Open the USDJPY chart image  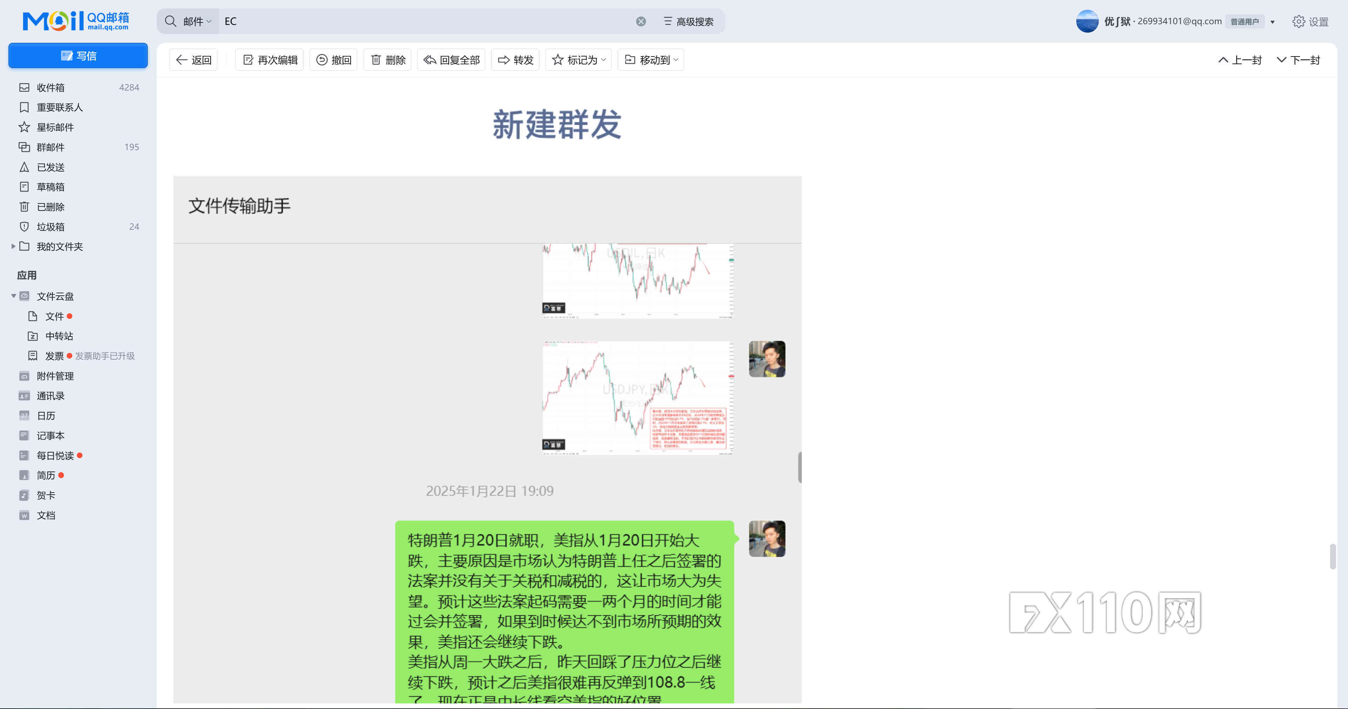pos(638,398)
